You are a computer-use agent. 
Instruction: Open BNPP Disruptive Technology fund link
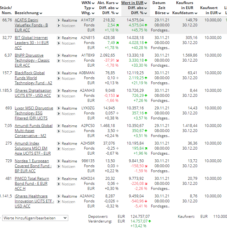[x=32, y=60]
